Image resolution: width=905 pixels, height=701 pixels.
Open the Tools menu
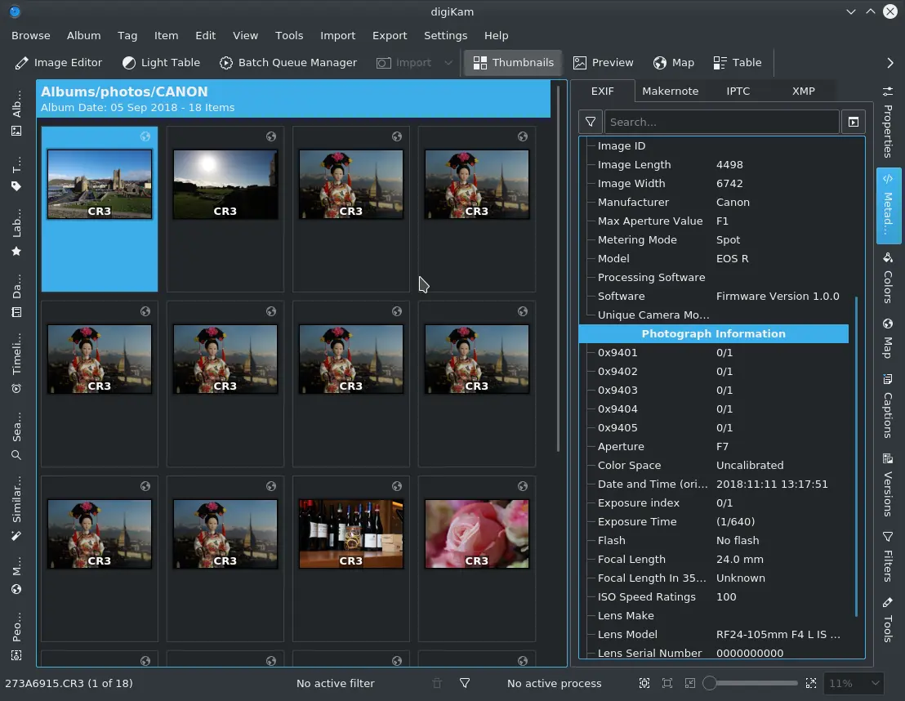point(289,35)
